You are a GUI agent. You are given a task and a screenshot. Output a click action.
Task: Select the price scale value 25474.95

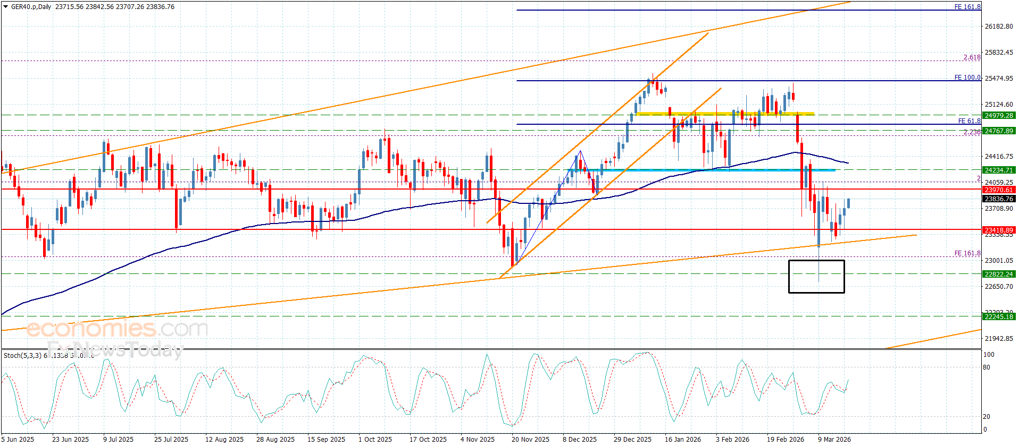[x=999, y=79]
